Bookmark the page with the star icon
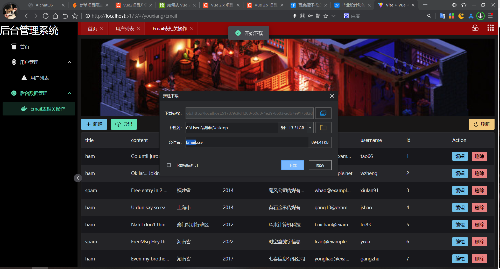500x269 pixels. click(75, 16)
